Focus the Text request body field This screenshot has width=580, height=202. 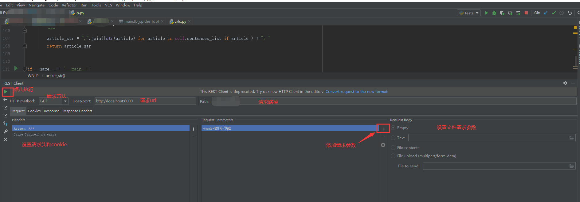tap(492, 138)
